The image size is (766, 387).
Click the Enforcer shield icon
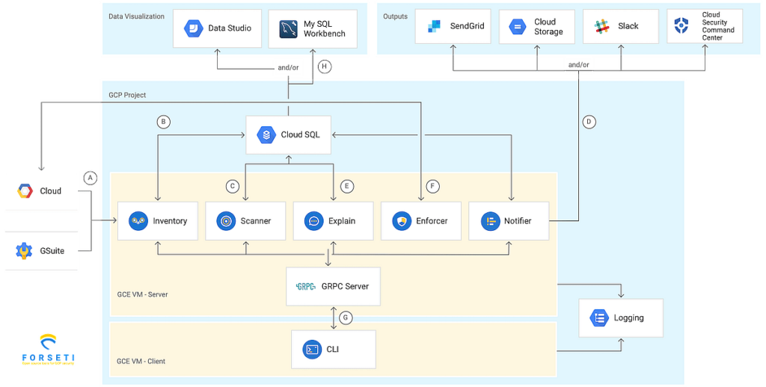[402, 221]
